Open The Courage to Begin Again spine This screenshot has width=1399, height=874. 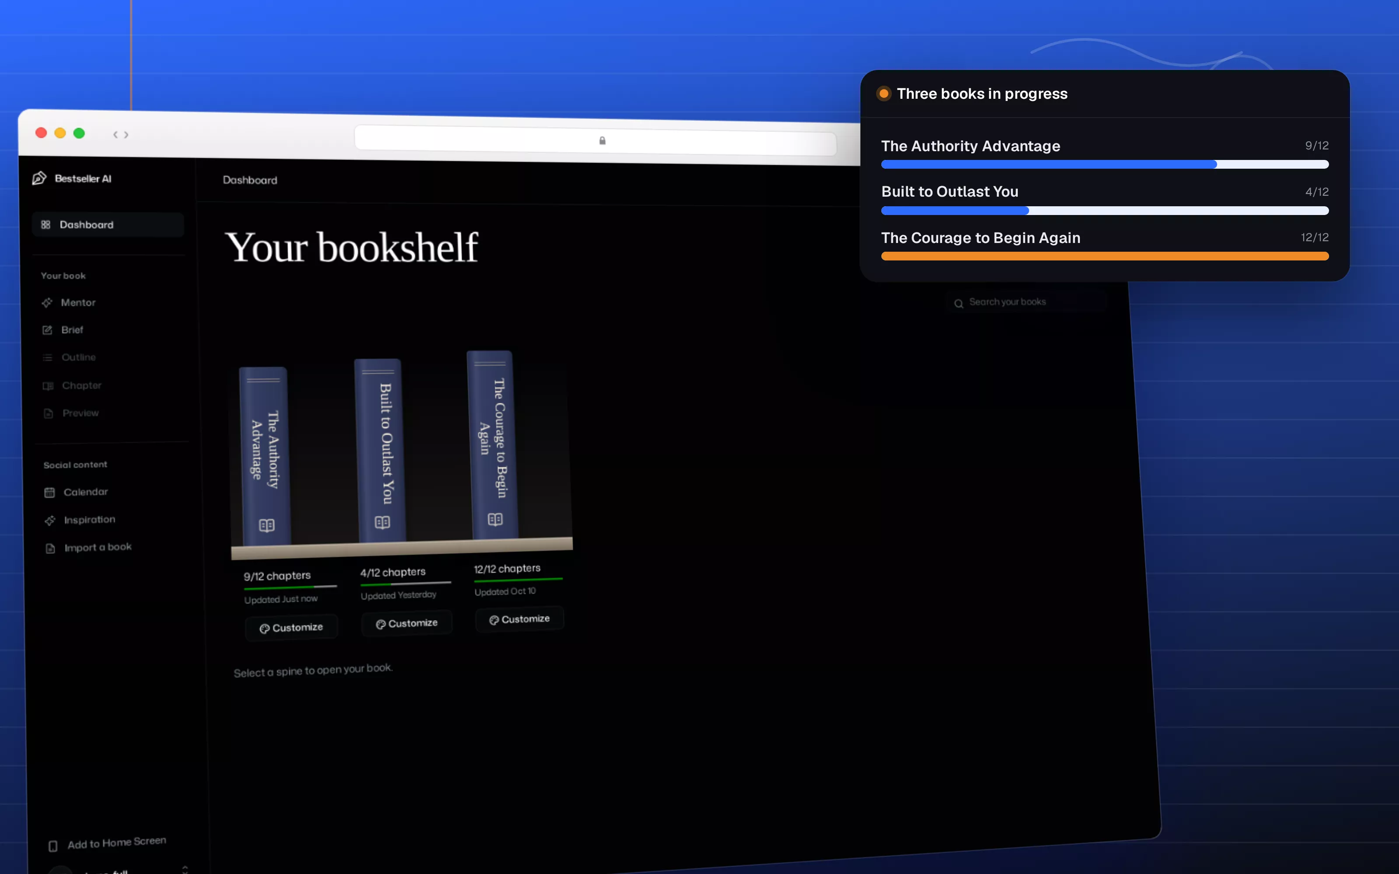click(492, 445)
